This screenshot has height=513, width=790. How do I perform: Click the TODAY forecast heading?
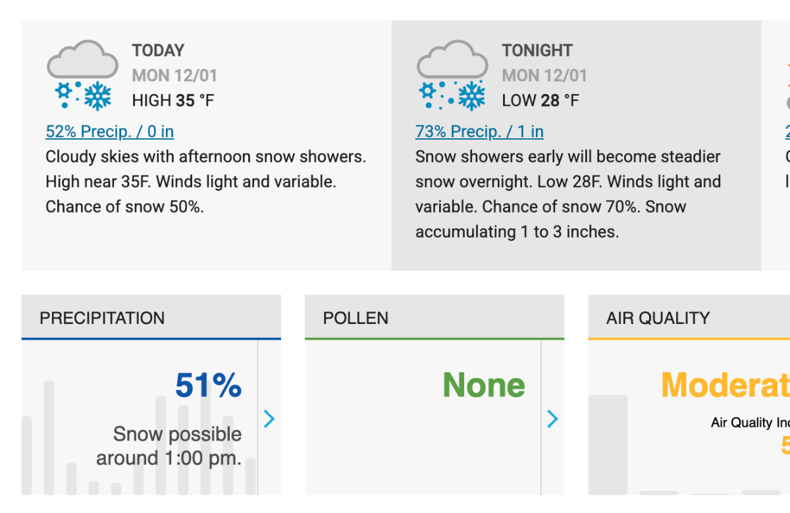158,50
